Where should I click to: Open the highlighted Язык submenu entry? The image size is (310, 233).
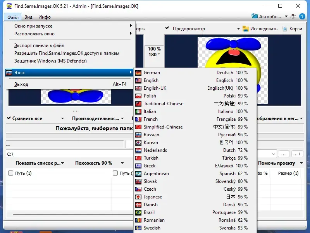pos(69,73)
